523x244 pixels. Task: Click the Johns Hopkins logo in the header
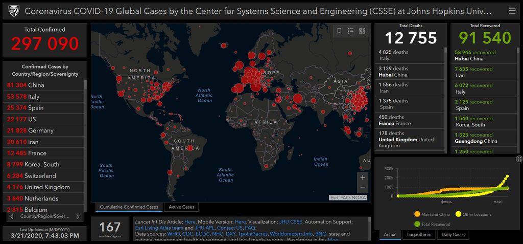(13, 11)
